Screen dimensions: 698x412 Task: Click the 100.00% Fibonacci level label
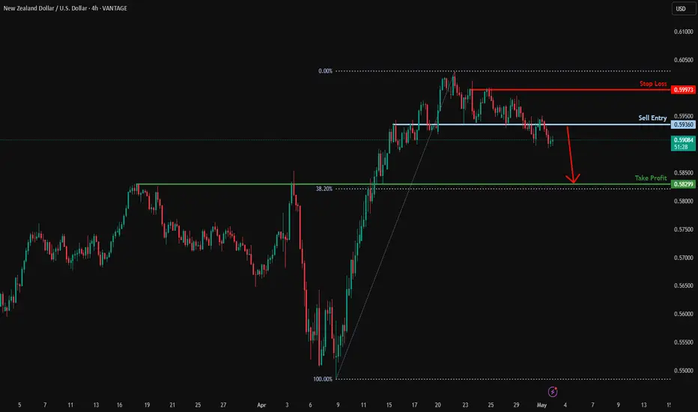323,379
